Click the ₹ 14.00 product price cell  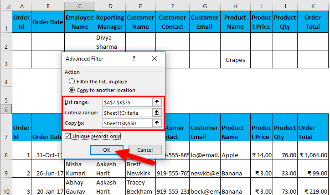coord(262,150)
